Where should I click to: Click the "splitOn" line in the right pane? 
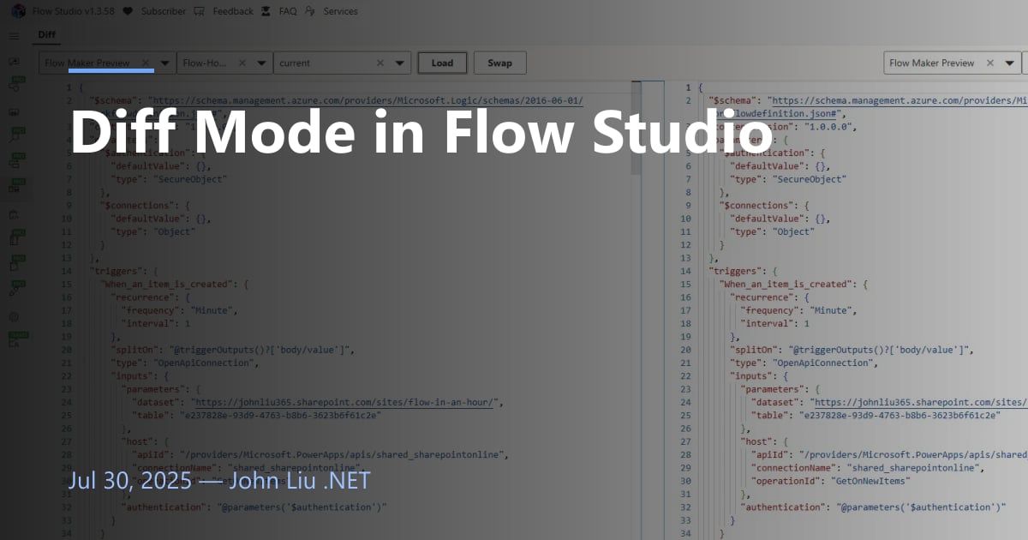point(852,350)
